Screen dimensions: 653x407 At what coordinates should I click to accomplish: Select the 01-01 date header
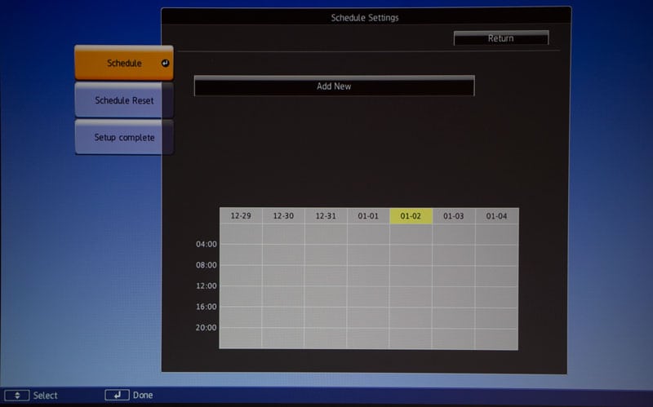pos(368,216)
